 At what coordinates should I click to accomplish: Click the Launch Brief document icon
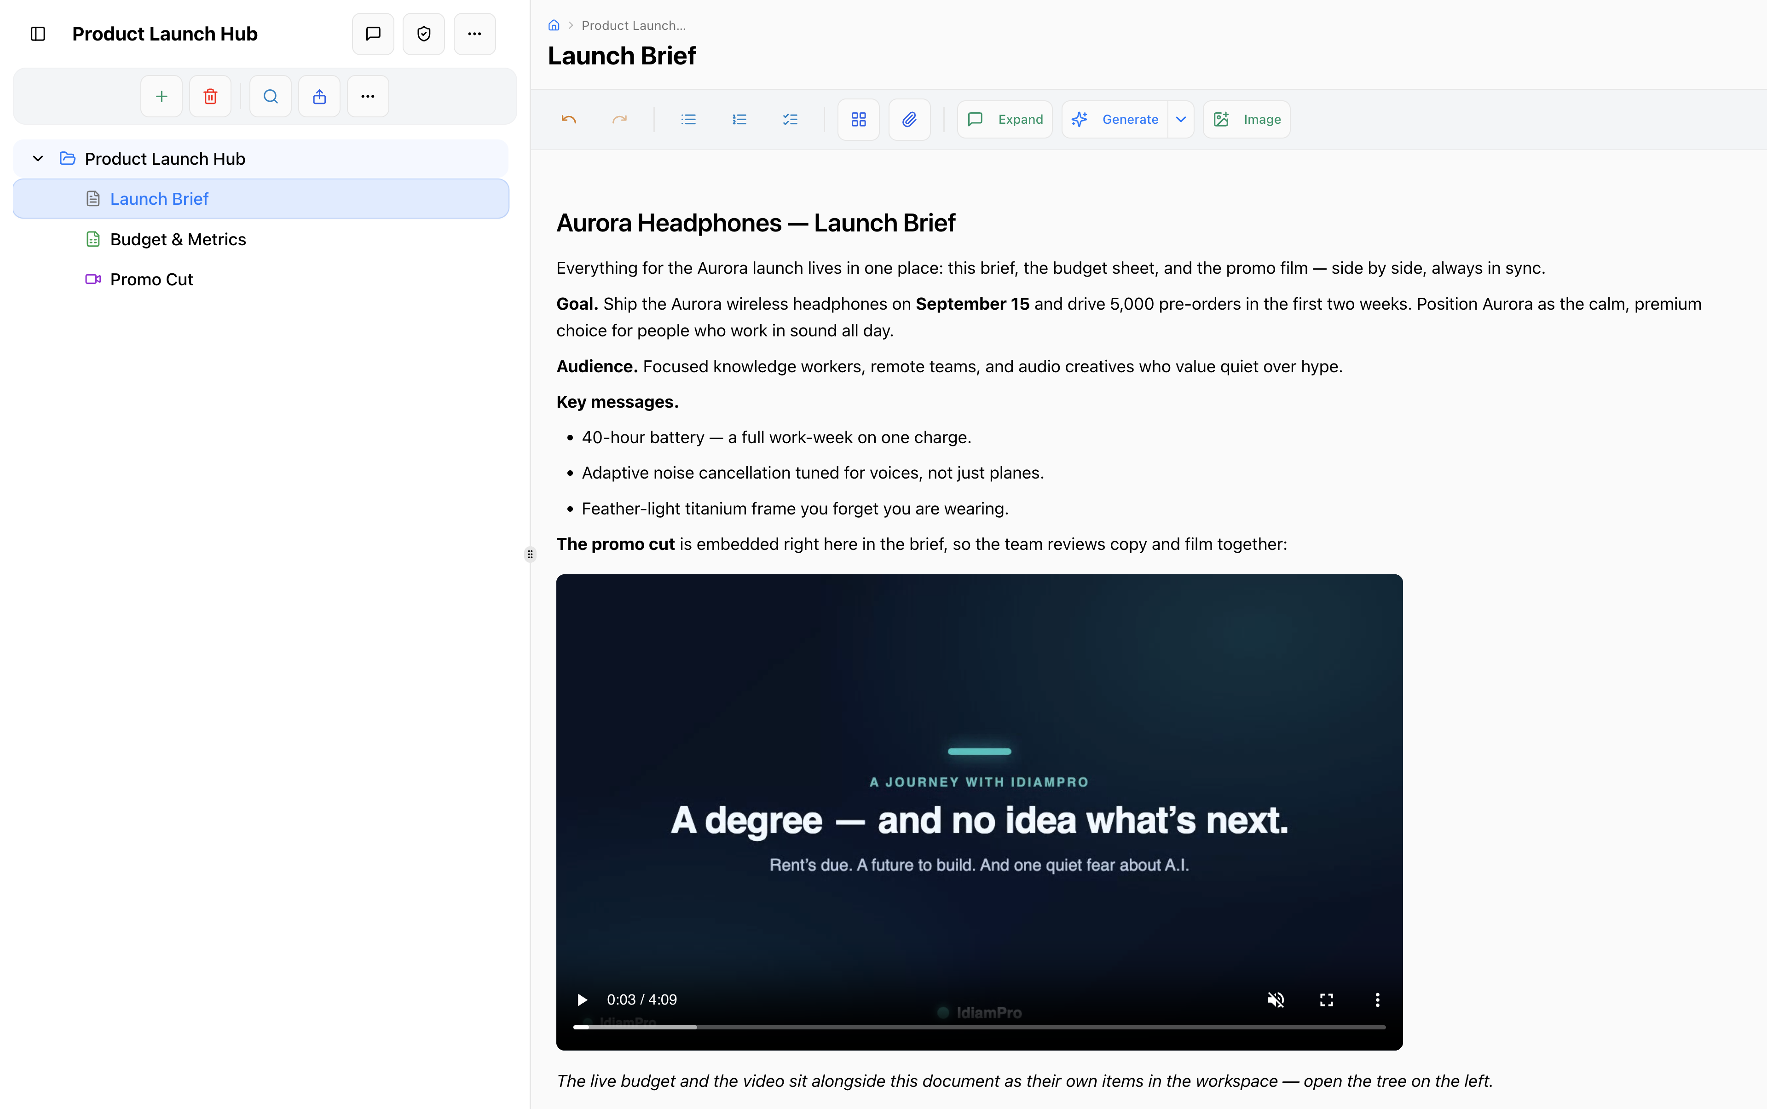coord(93,199)
